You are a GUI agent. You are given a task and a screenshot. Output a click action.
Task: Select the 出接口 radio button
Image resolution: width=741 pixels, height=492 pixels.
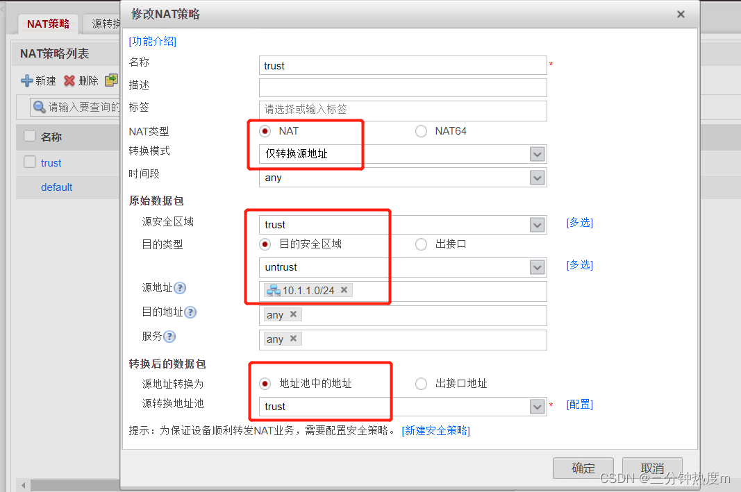tap(421, 244)
